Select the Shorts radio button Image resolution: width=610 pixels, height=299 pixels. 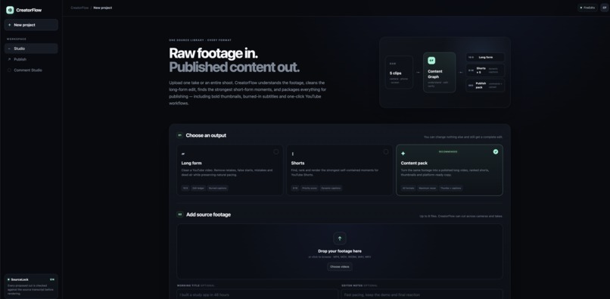click(x=385, y=152)
